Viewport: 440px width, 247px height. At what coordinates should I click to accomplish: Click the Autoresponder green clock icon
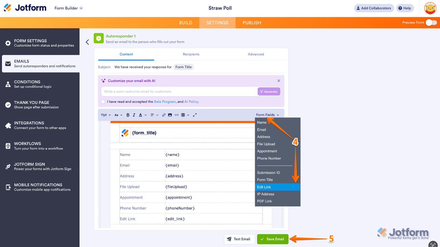pos(98,38)
